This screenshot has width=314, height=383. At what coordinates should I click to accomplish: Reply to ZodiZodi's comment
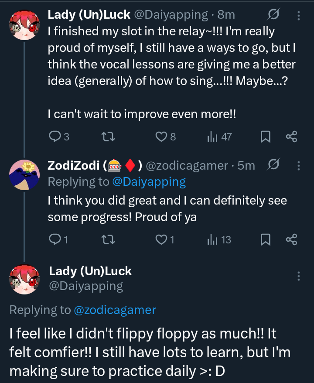[x=55, y=239]
